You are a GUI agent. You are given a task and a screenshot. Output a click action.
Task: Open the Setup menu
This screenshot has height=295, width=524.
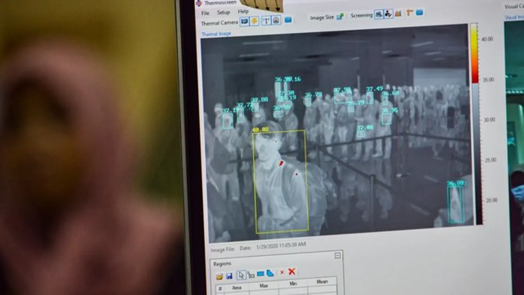coord(223,12)
